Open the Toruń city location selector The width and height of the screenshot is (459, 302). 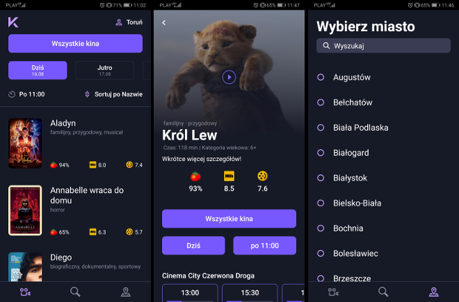click(129, 22)
